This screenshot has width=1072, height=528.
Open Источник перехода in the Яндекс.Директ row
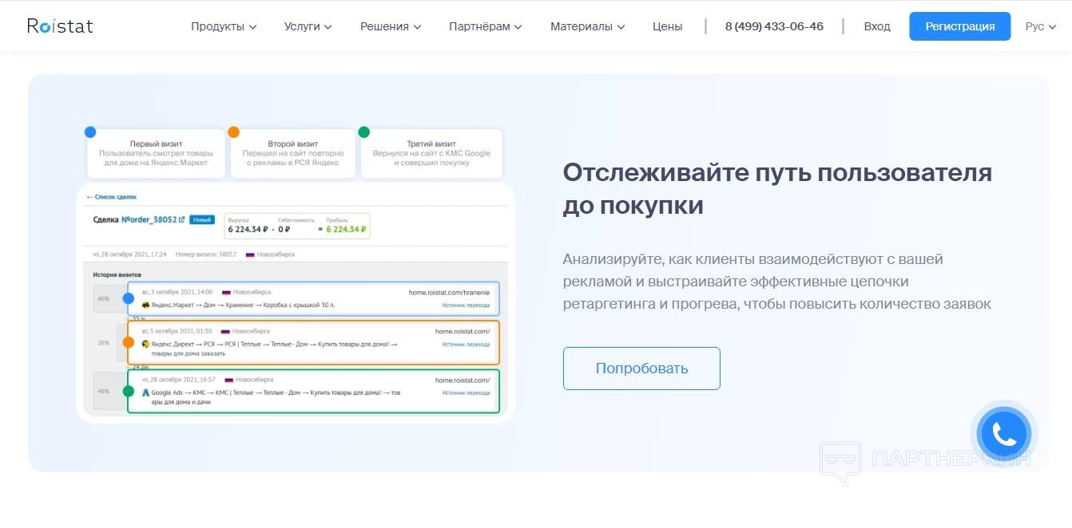(x=466, y=345)
